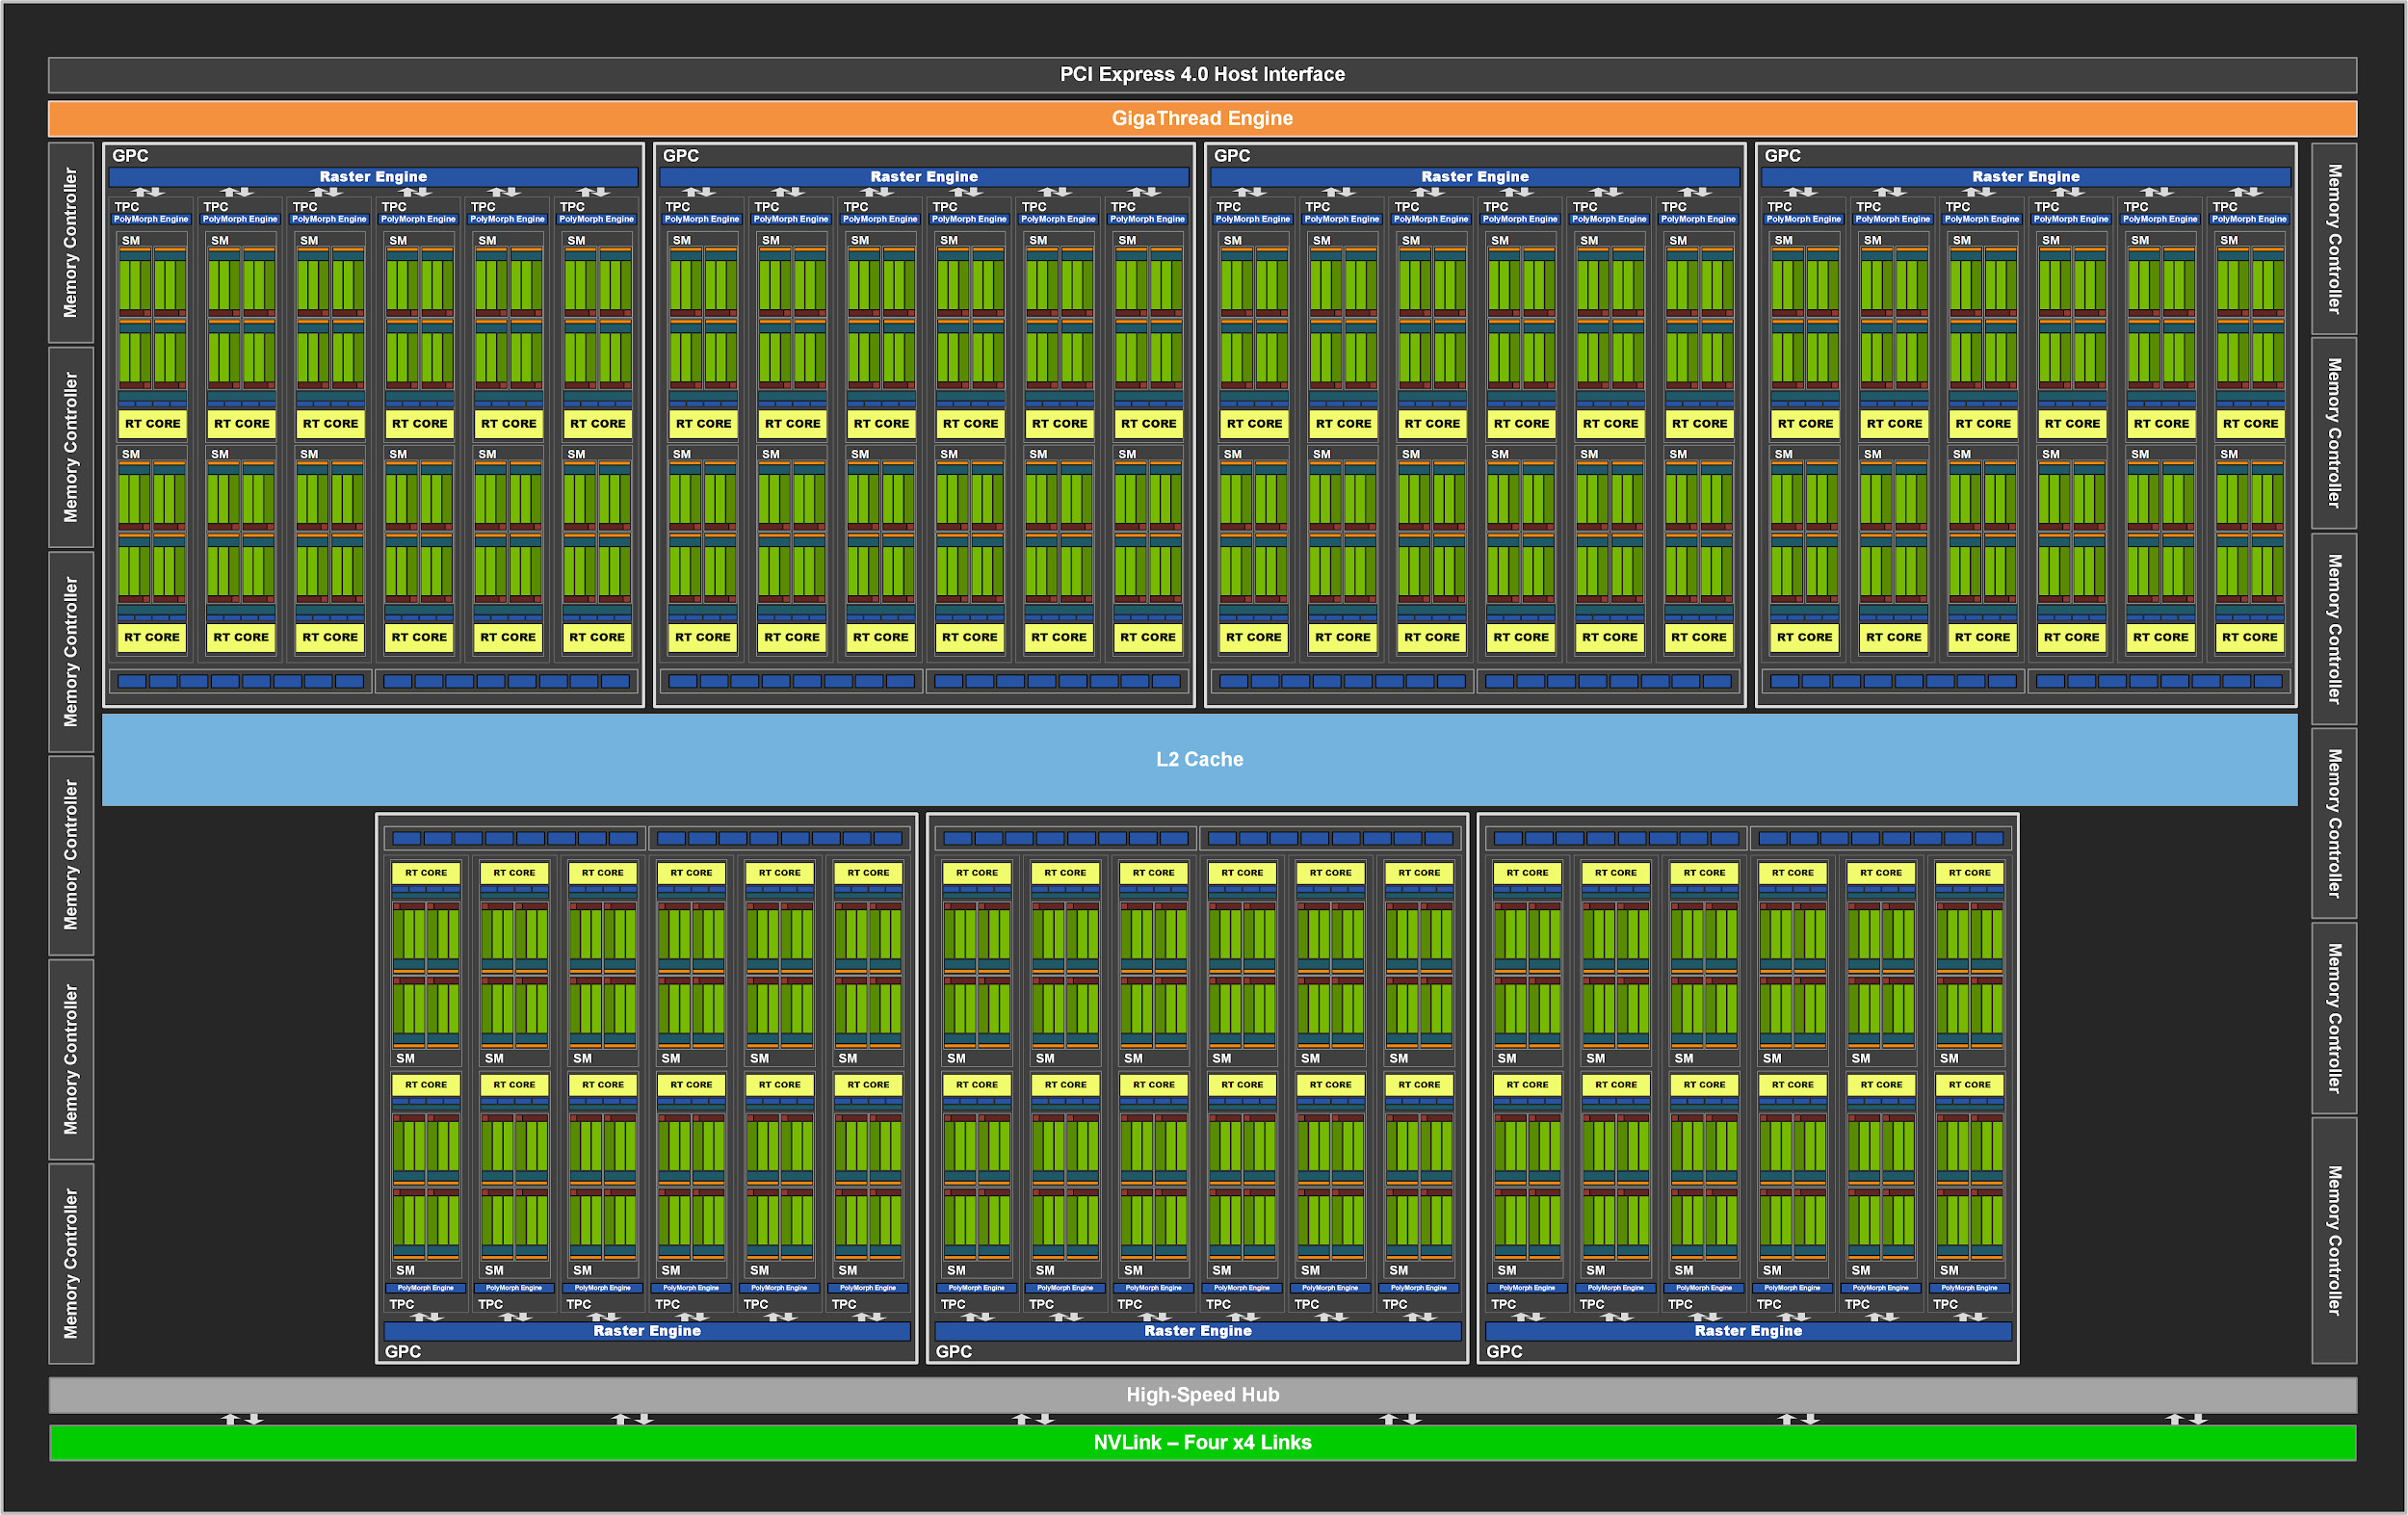The height and width of the screenshot is (1515, 2408).
Task: Click the top-right GPC Raster Engine bar
Action: pyautogui.click(x=2025, y=177)
